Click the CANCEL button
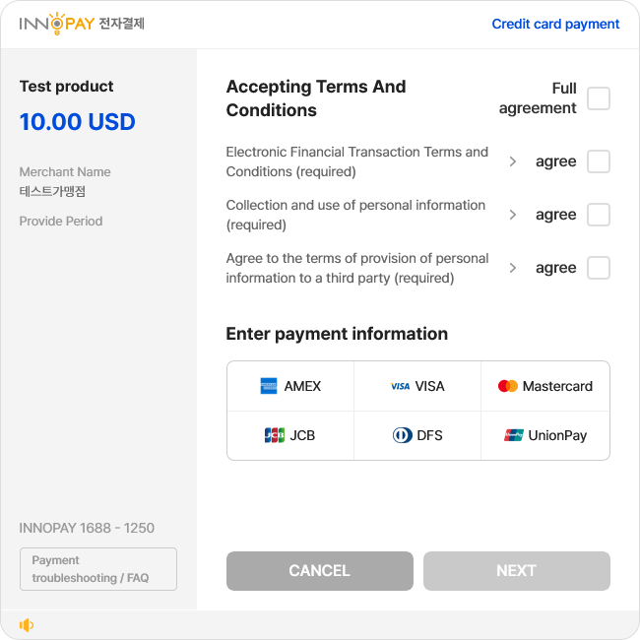This screenshot has width=640, height=640. coord(320,571)
